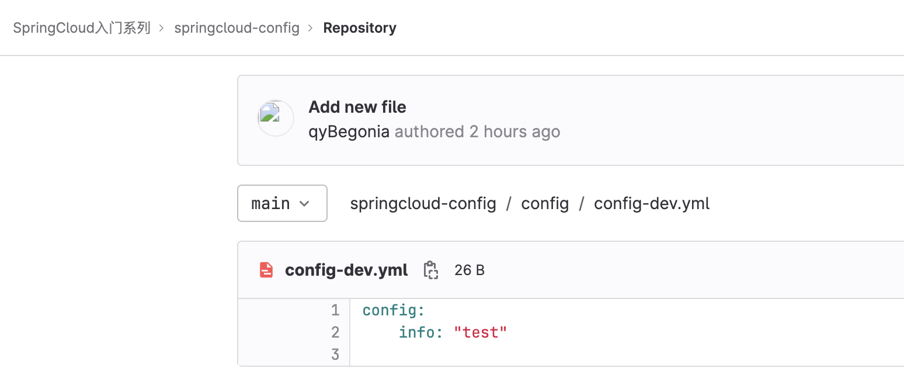Click the avatar placeholder in commit box

[x=275, y=118]
